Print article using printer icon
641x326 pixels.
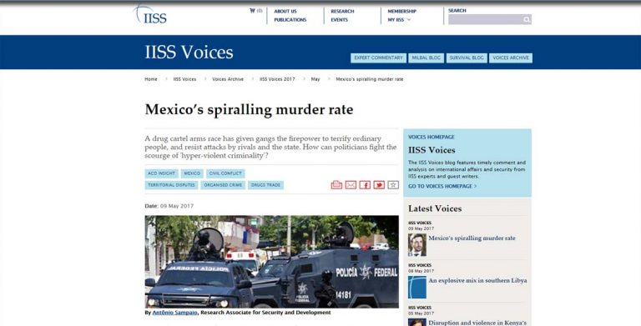pos(336,185)
